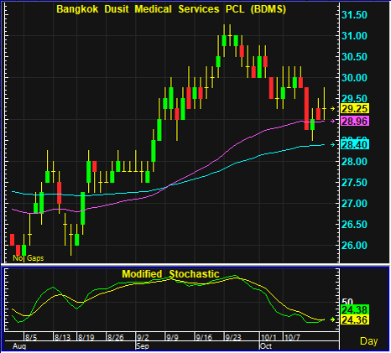Click the 27.00 price axis label
This screenshot has height=353, width=391.
tap(354, 204)
